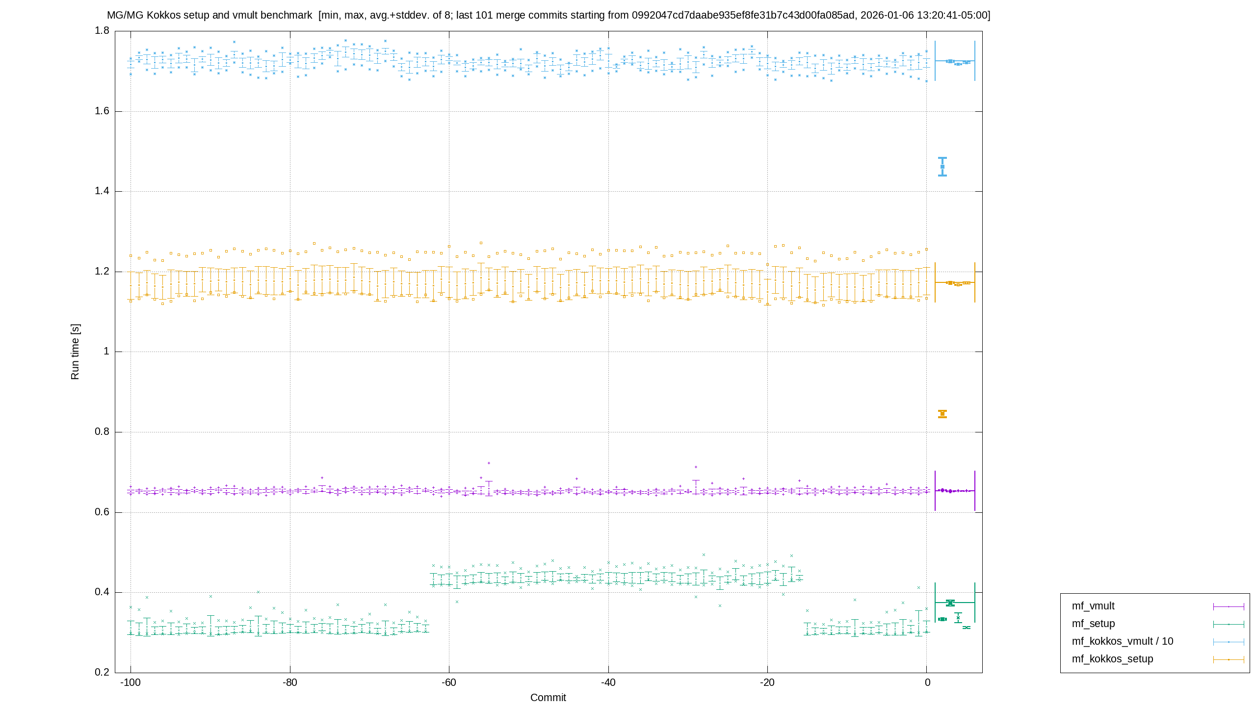Click the purple mf_vmult legend line sample

pos(1229,606)
